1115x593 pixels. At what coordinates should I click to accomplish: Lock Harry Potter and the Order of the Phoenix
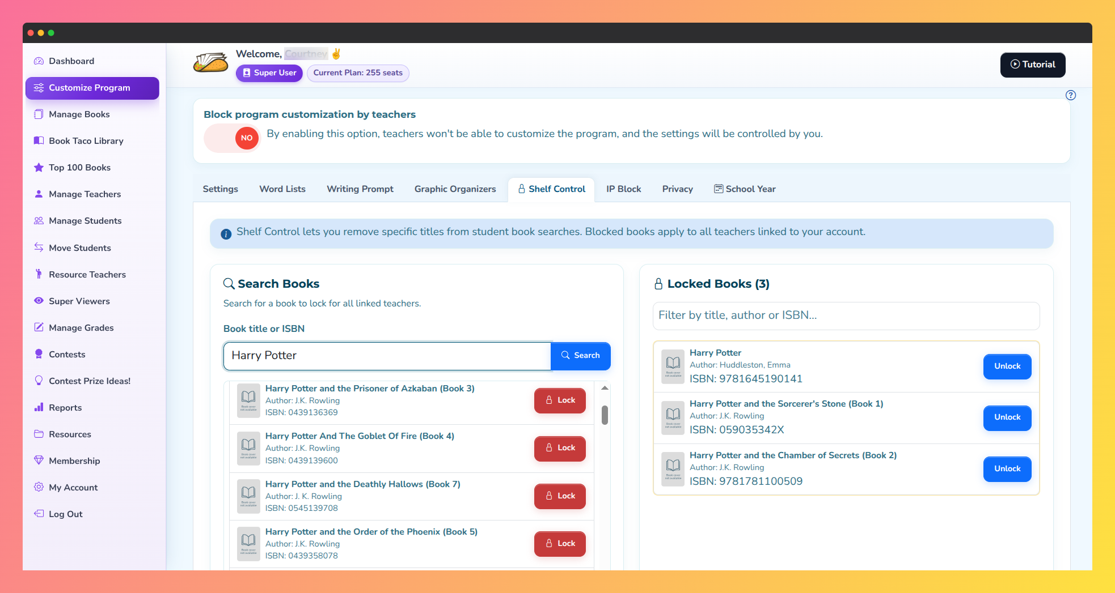point(560,544)
